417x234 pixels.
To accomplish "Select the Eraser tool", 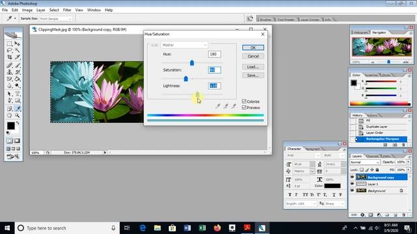I will tap(10, 79).
